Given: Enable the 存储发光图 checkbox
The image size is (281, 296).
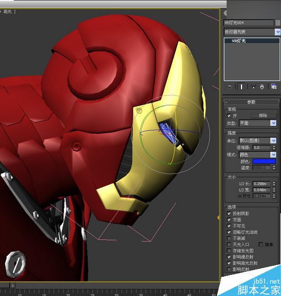Looking at the screenshot, I should coord(229,251).
